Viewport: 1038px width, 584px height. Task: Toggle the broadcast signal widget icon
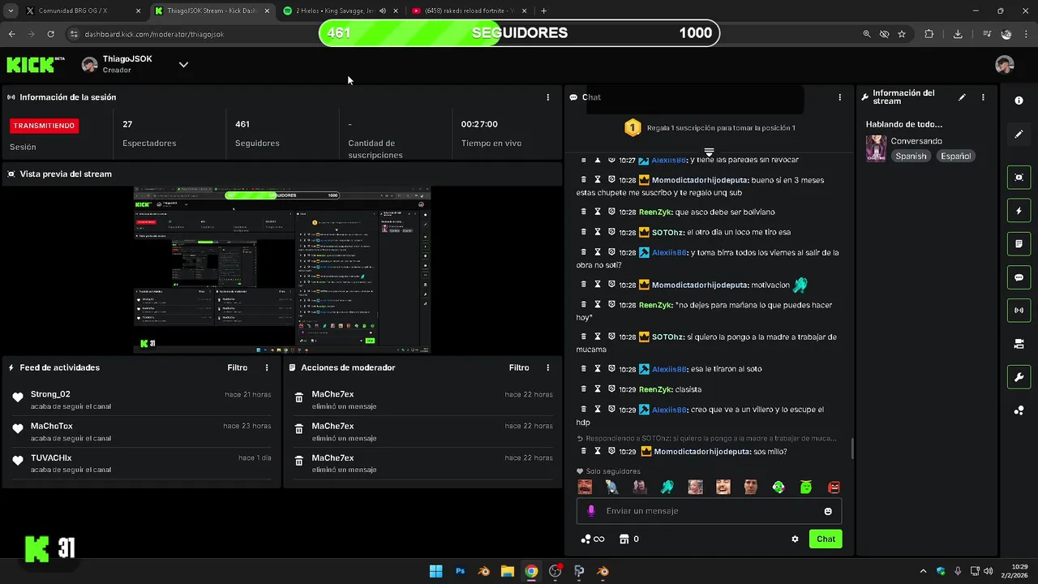[x=1019, y=311]
